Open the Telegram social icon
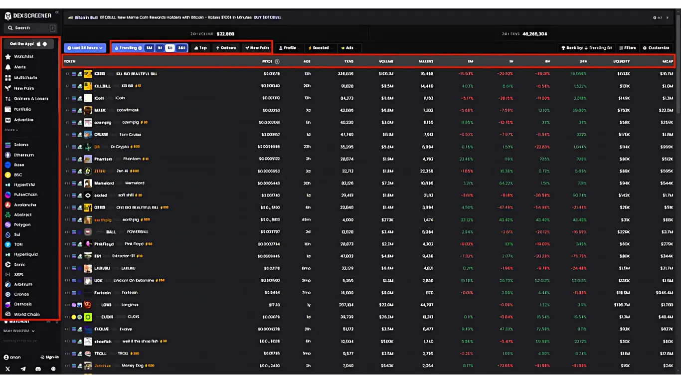Screen dimensions: 681x383 click(23, 369)
